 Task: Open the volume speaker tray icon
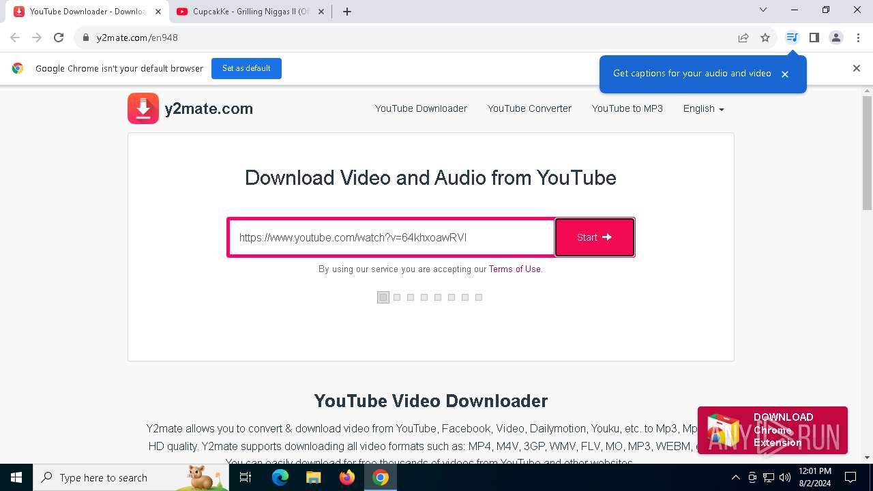pos(785,477)
